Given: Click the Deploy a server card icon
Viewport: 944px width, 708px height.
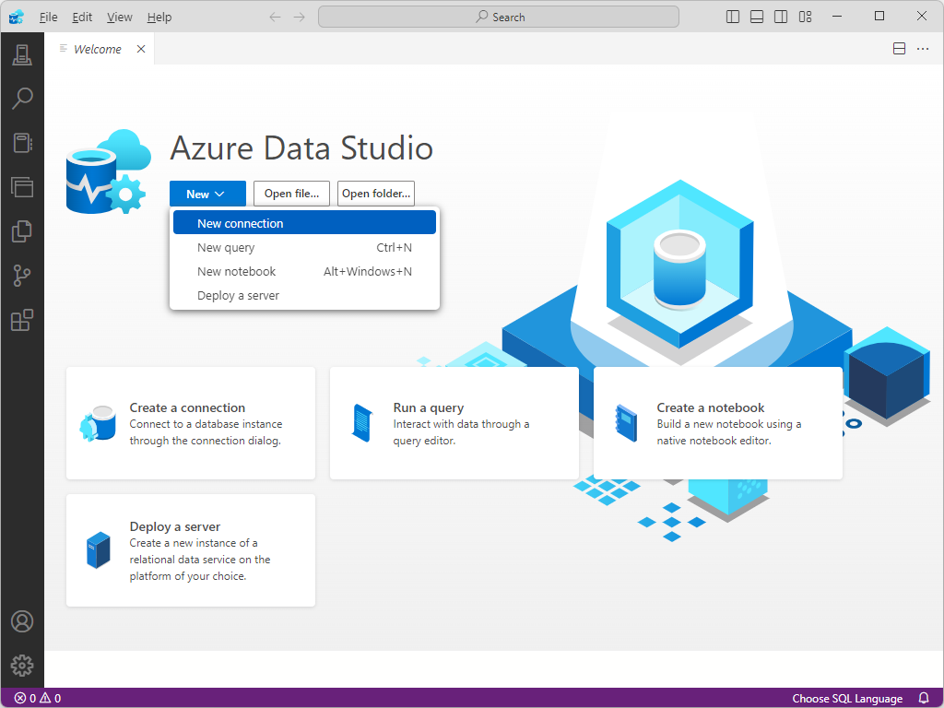Looking at the screenshot, I should [x=98, y=549].
